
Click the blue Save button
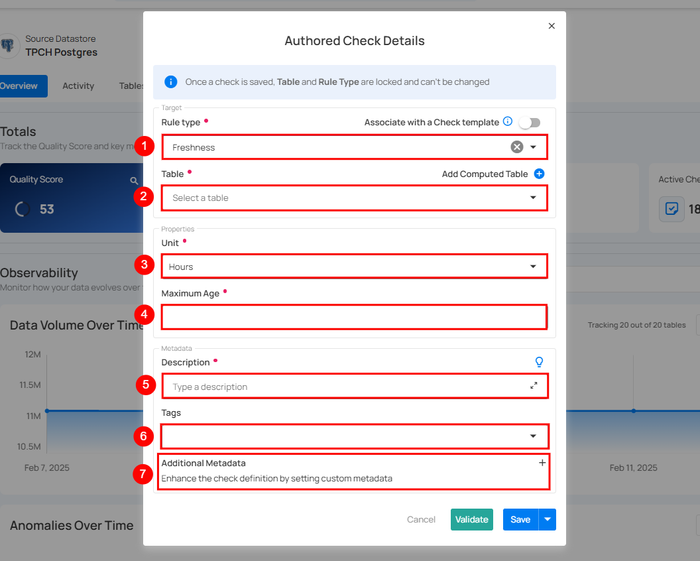tap(520, 520)
